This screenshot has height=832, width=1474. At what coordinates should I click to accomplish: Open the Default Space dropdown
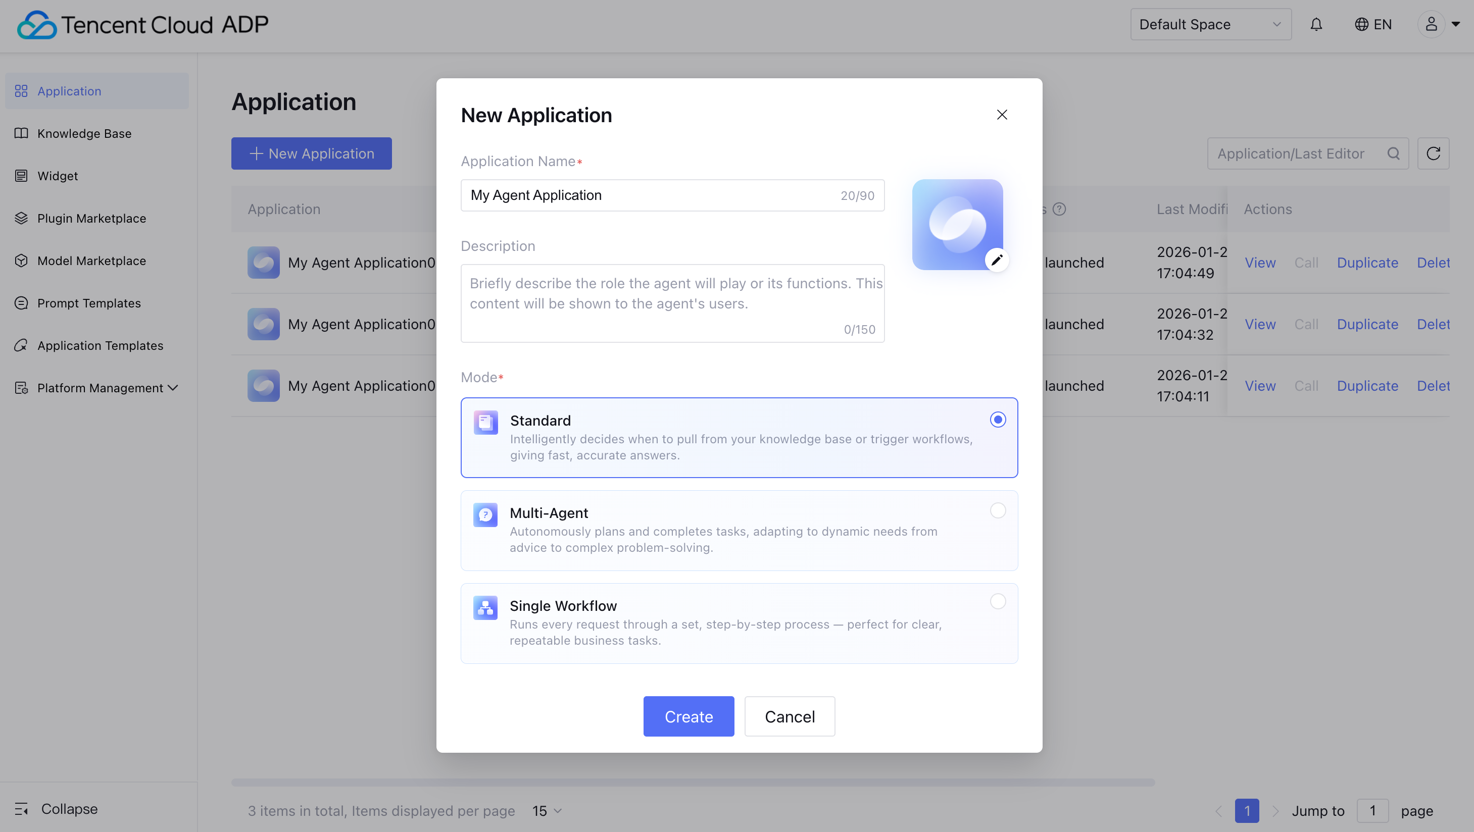pyautogui.click(x=1210, y=25)
